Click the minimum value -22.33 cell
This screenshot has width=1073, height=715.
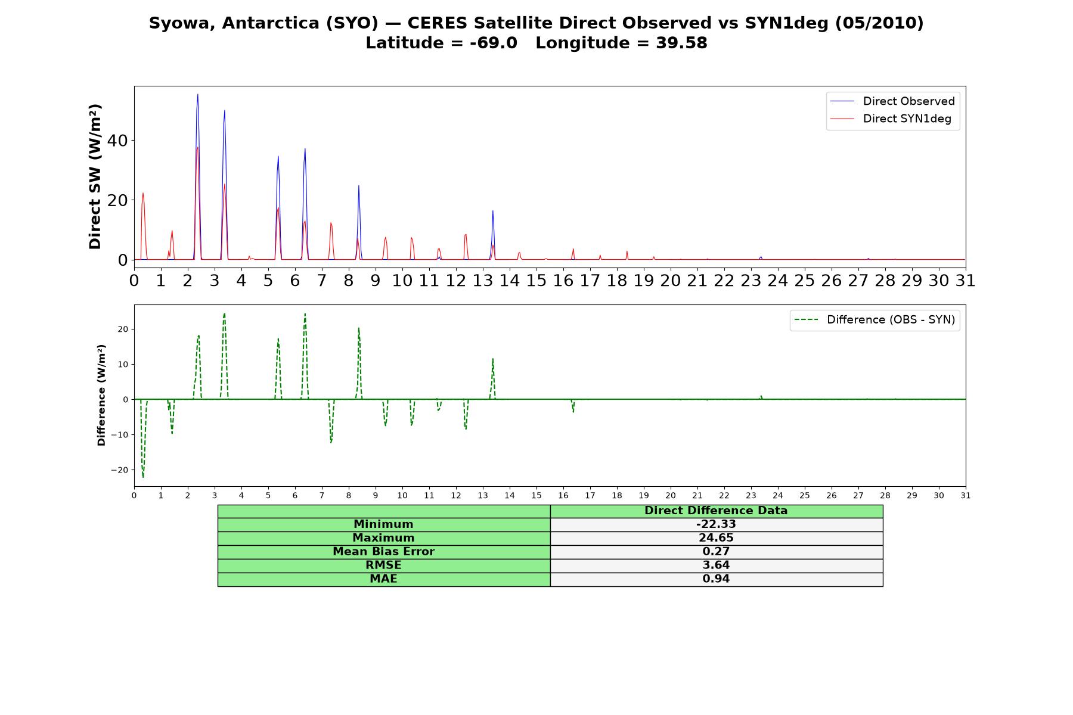(716, 524)
